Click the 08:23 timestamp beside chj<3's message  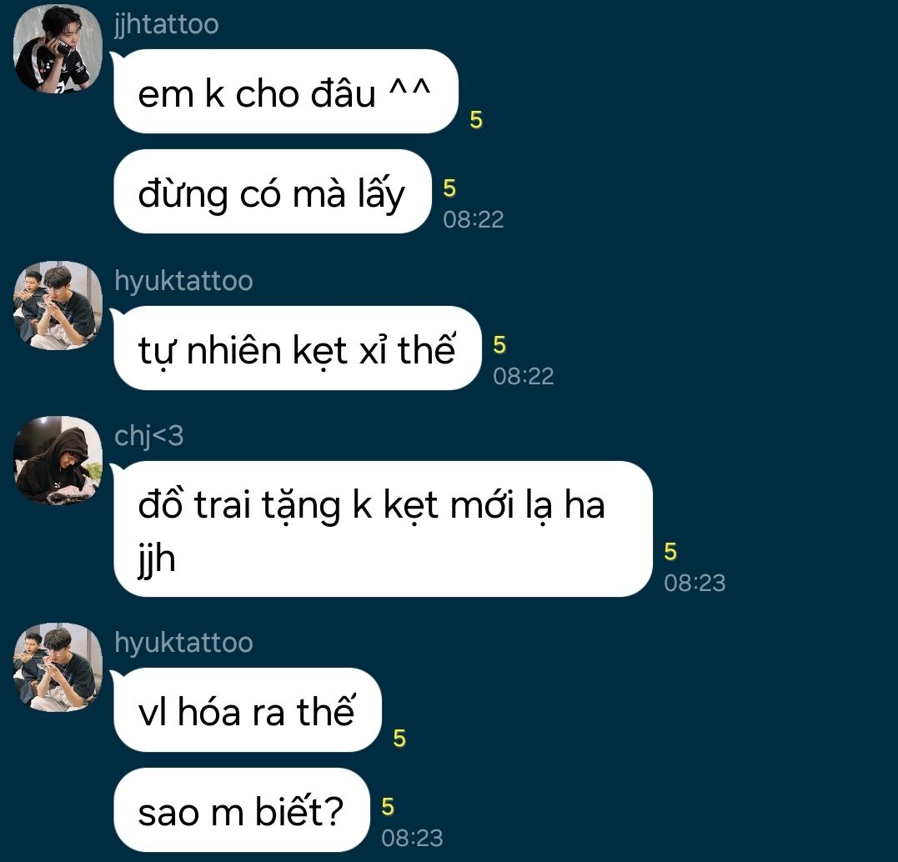(x=695, y=583)
